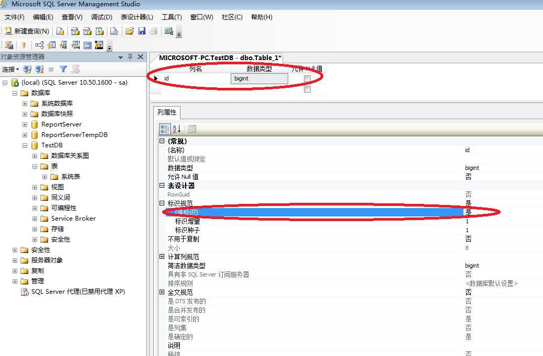543x356 pixels.
Task: Open Manage Check Constraints icon
Action: tap(87, 45)
